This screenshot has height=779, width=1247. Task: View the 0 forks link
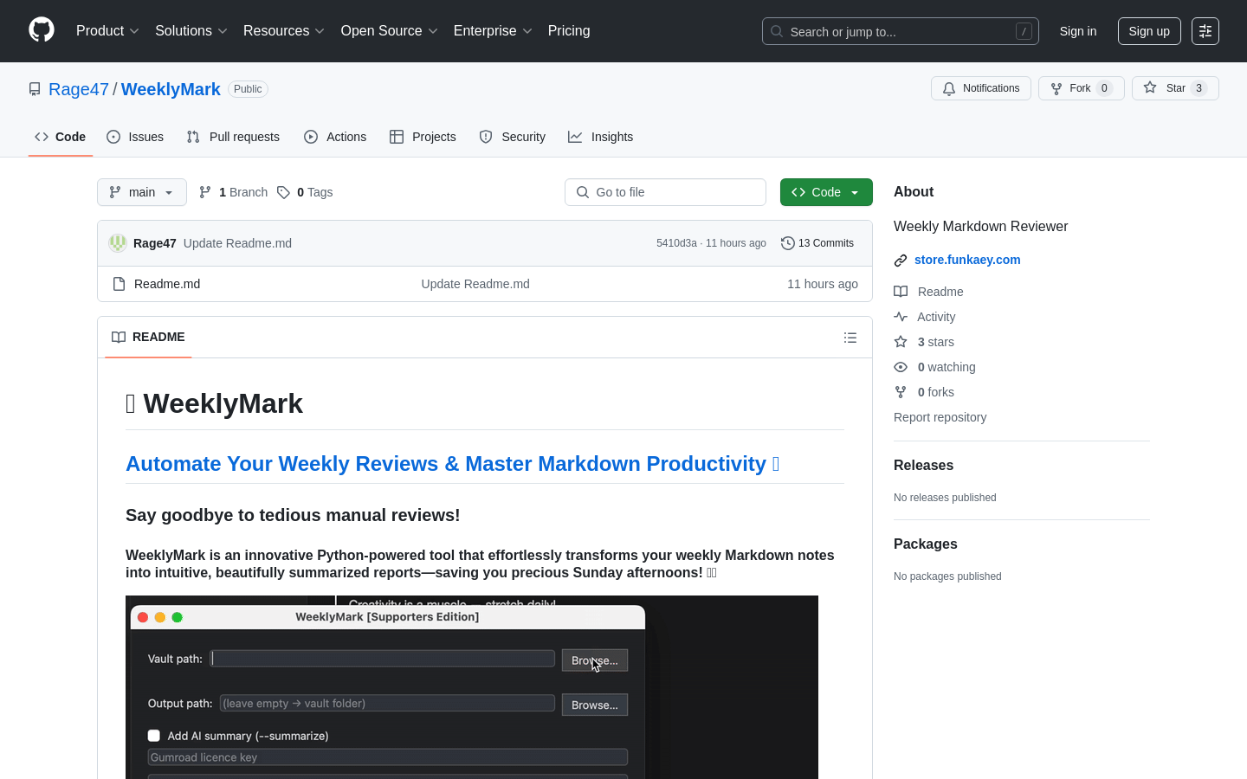coord(936,392)
